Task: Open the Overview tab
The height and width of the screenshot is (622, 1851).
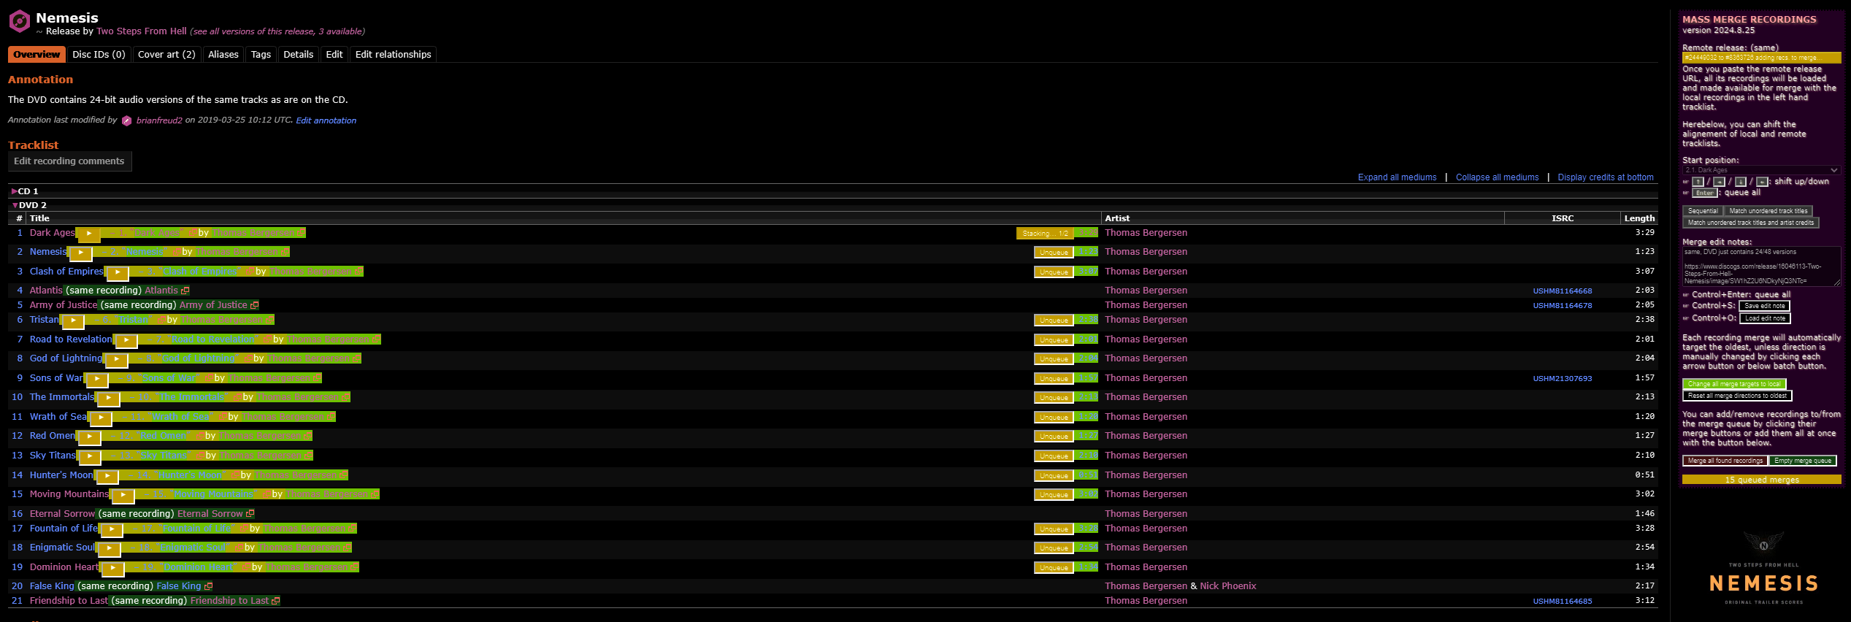Action: (37, 55)
